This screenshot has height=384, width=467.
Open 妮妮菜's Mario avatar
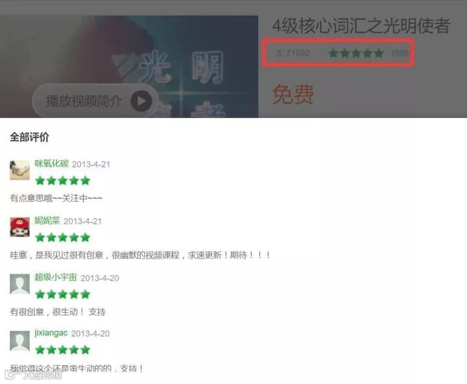pos(19,227)
